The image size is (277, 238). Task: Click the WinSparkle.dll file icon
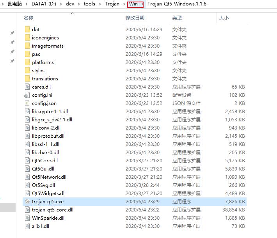[27, 218]
